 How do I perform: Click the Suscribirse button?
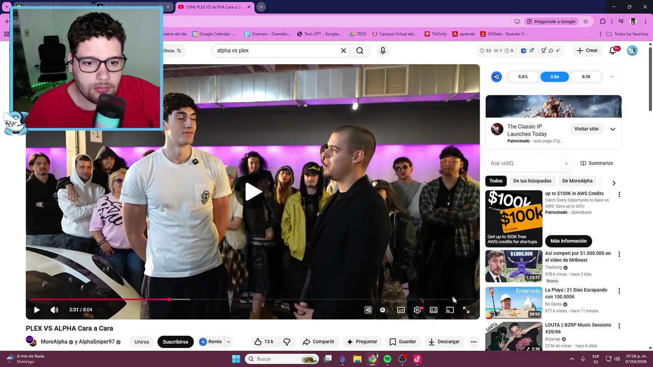pos(175,342)
